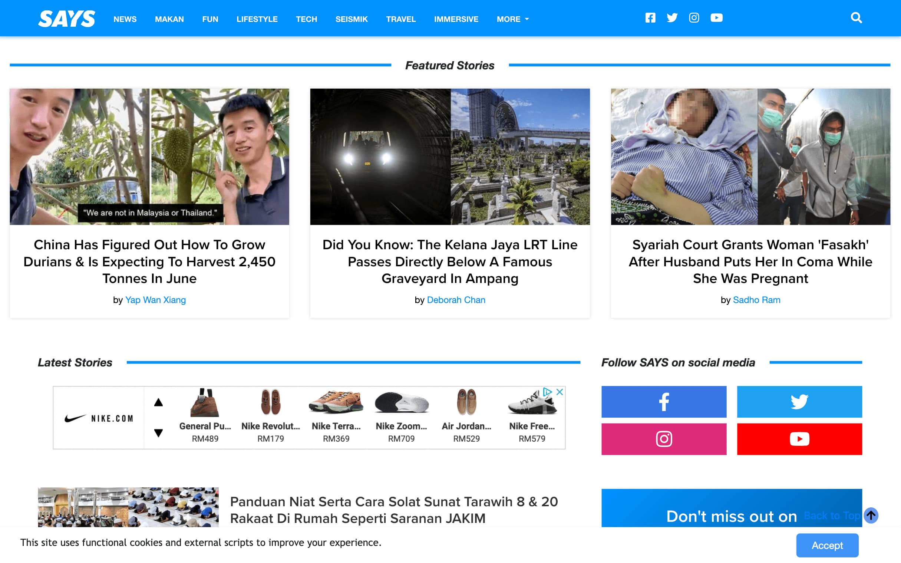Go to the FUN section
This screenshot has height=563, width=901.
(x=210, y=19)
